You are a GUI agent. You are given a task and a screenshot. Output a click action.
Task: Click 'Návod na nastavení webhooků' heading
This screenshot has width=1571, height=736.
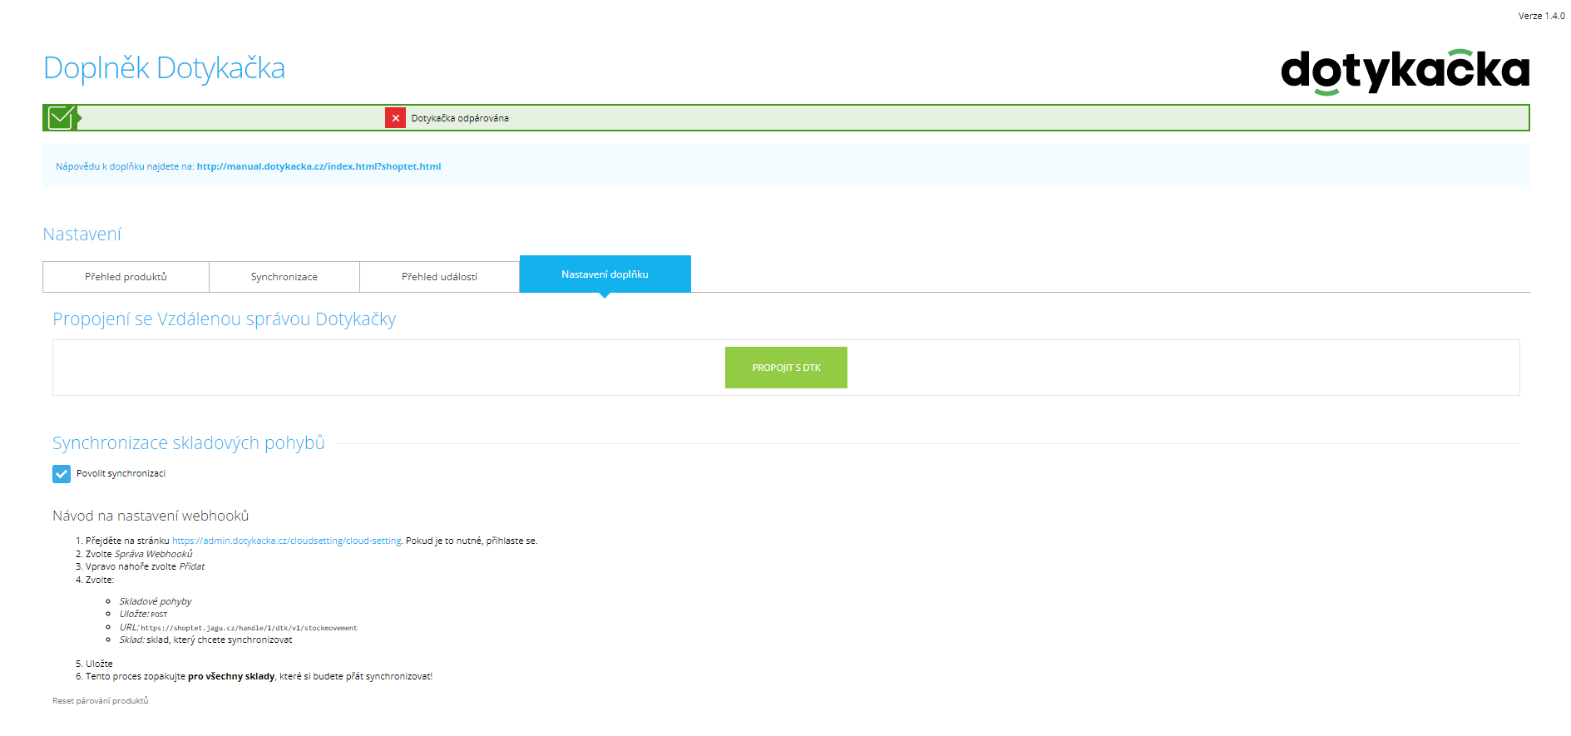tap(151, 516)
